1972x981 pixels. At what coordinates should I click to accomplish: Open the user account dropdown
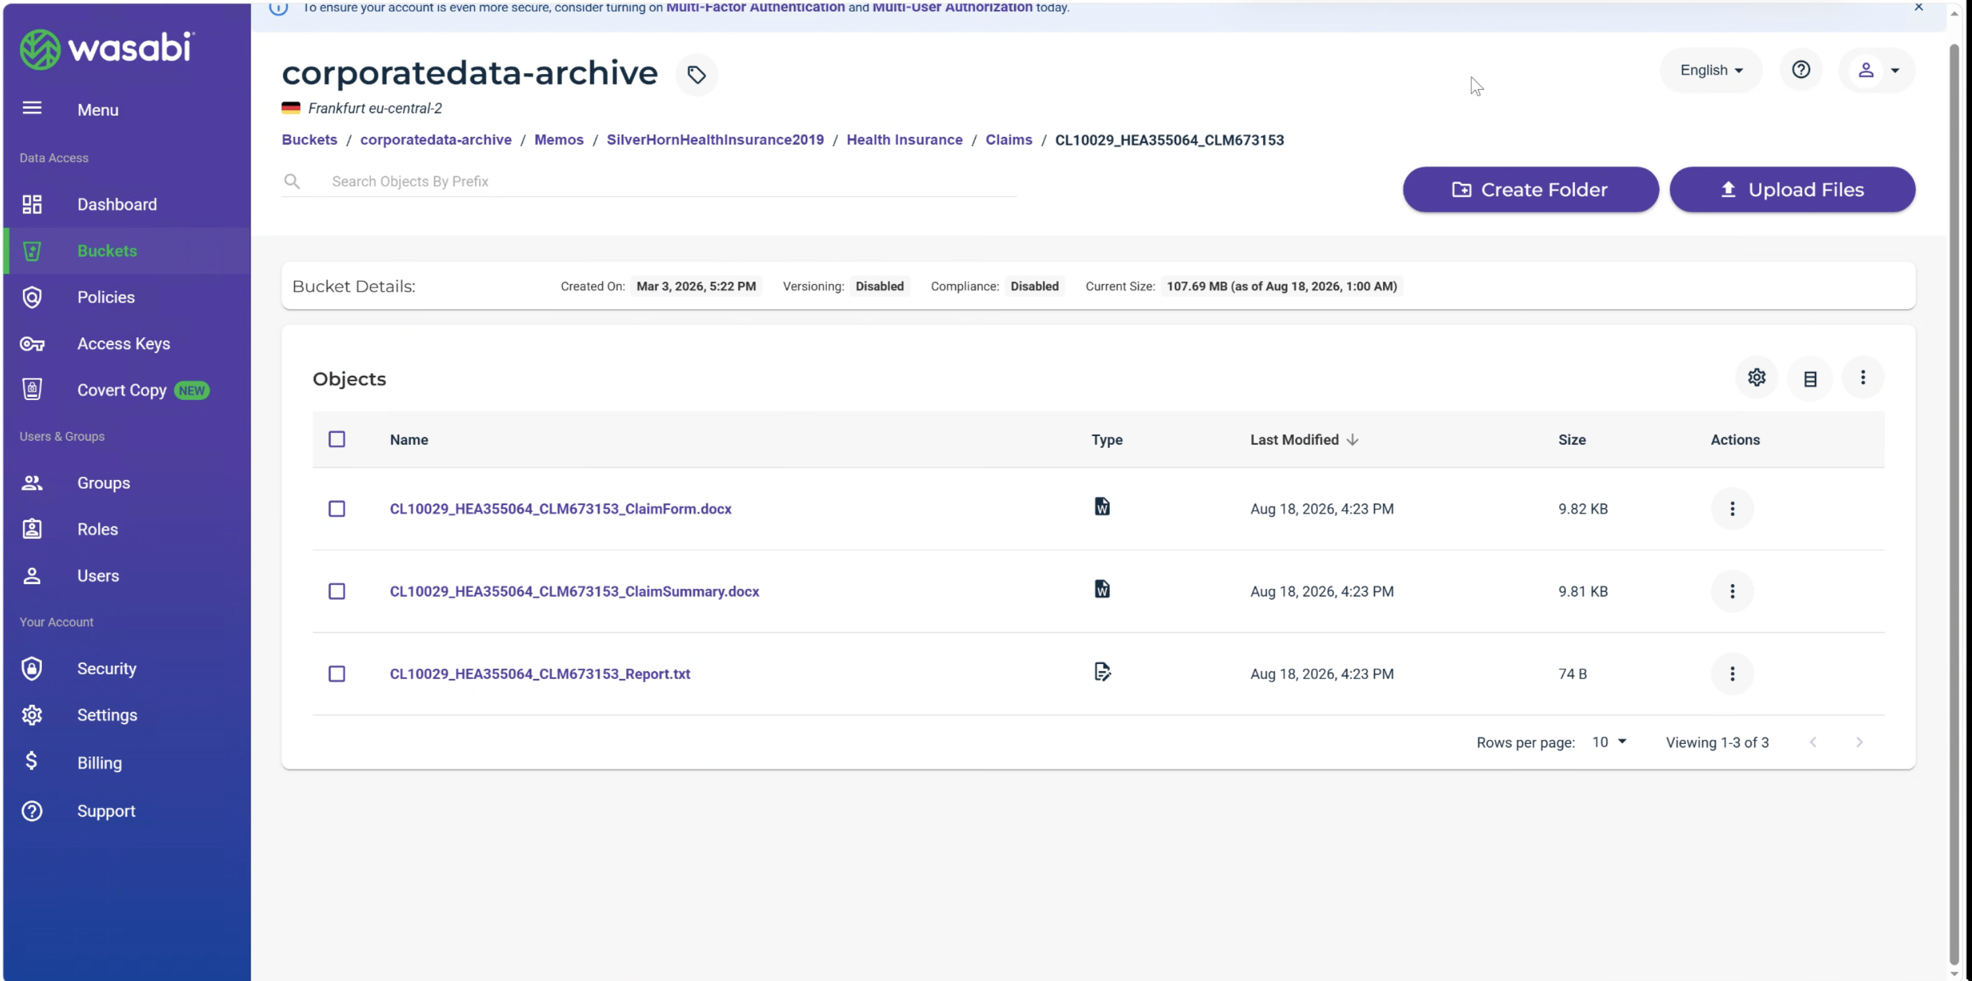pyautogui.click(x=1877, y=71)
